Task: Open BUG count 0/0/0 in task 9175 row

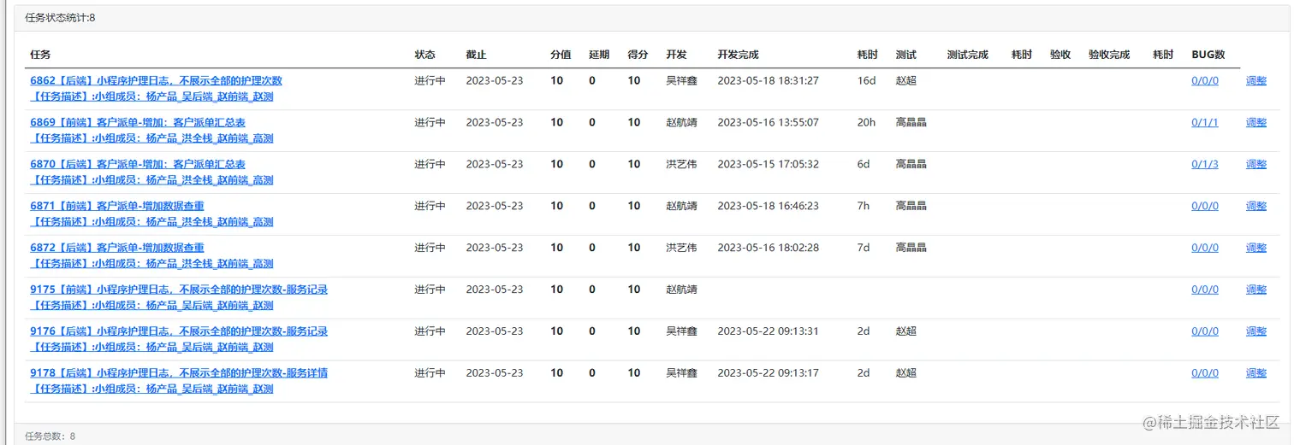Action: 1205,290
